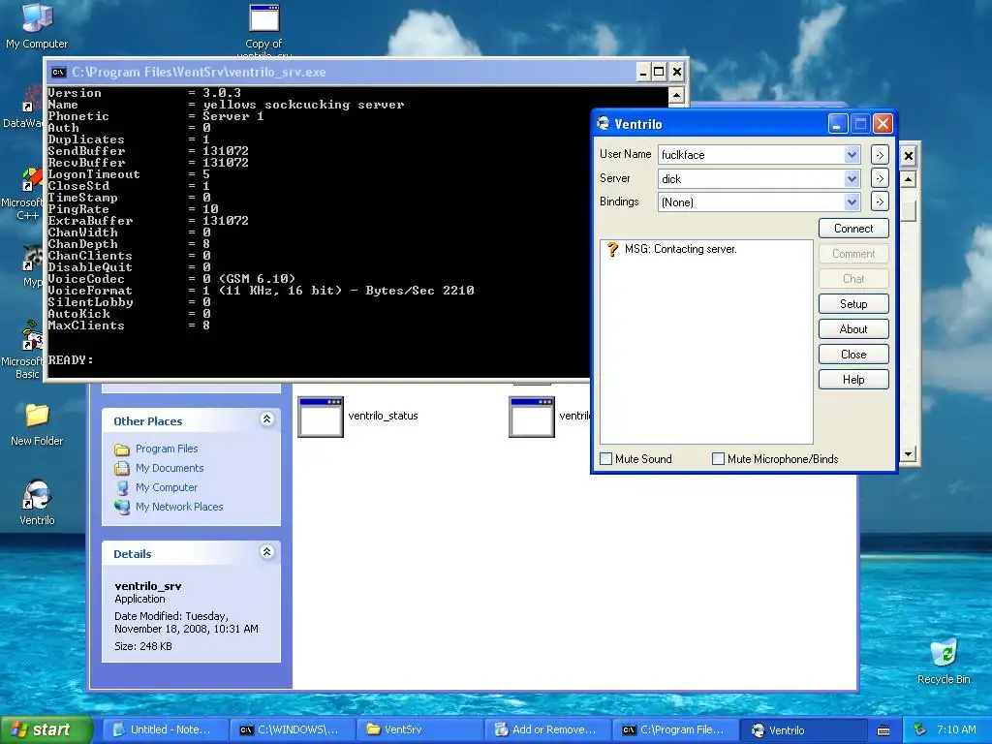The image size is (992, 744).
Task: Switch to C:\Program File taskbar item
Action: click(x=674, y=729)
